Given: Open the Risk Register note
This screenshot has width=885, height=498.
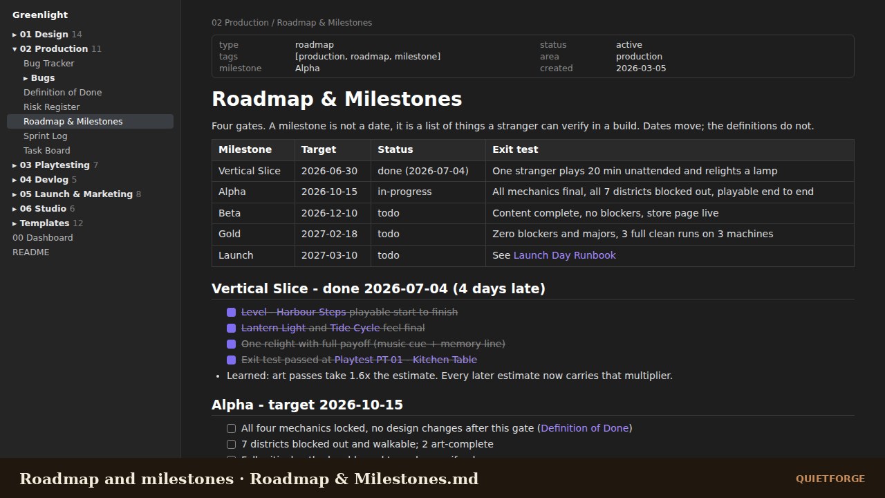Looking at the screenshot, I should click(51, 107).
